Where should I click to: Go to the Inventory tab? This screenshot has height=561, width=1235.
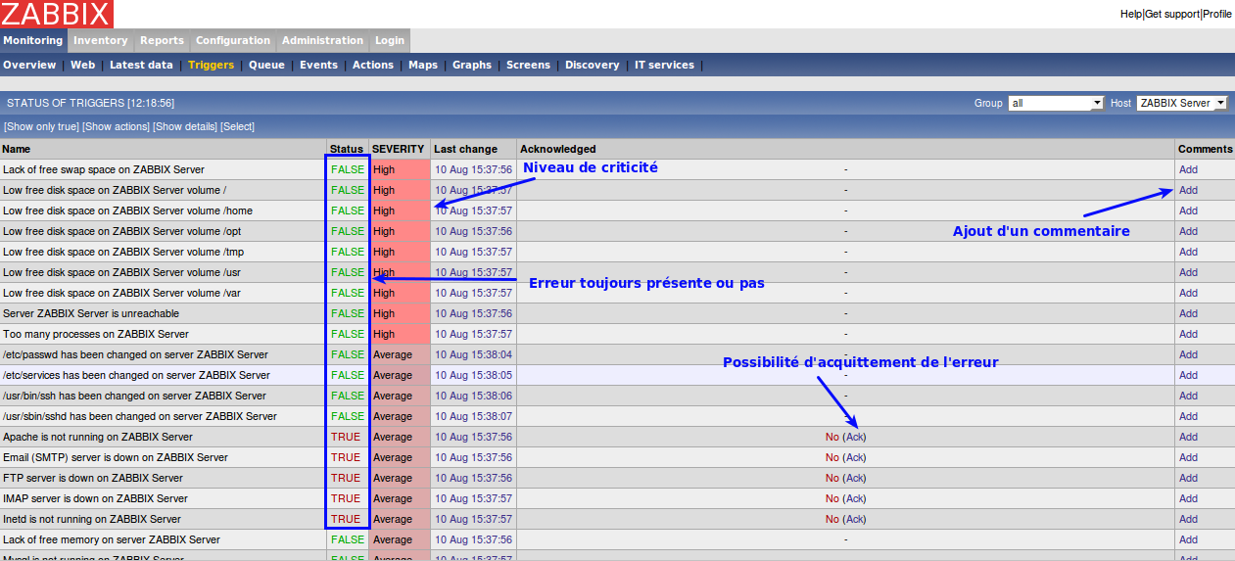[100, 40]
